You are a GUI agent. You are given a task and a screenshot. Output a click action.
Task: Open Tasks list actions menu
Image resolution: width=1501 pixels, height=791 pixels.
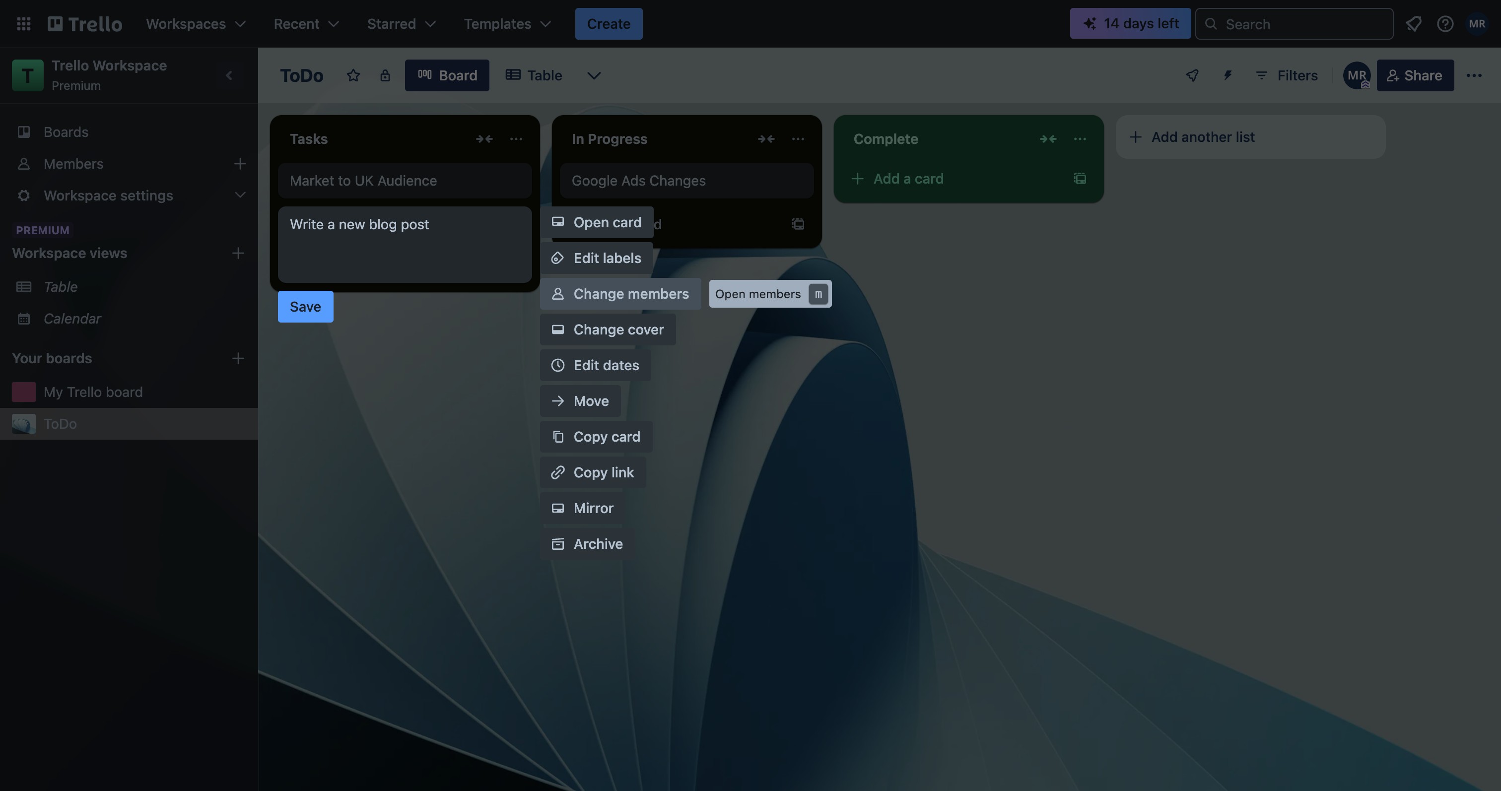[516, 138]
